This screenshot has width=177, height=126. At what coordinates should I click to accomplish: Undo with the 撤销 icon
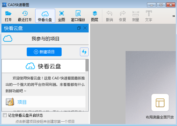tap(109, 16)
